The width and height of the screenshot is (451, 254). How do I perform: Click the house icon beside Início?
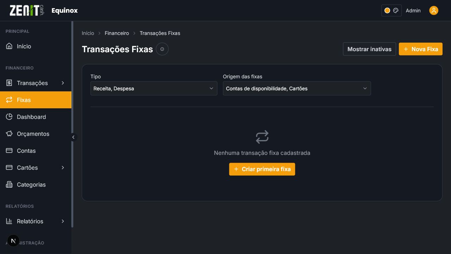point(9,46)
